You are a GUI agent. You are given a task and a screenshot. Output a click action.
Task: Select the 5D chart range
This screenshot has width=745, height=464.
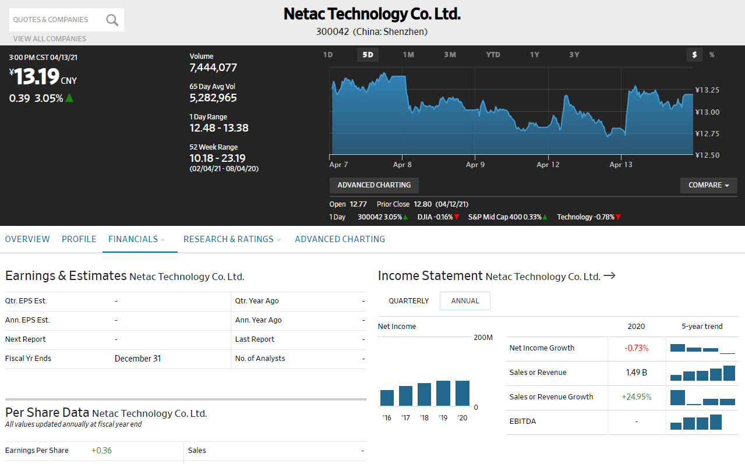click(x=368, y=55)
